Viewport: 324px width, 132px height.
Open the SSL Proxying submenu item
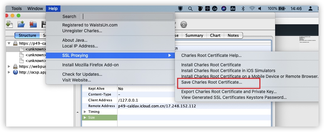110,55
